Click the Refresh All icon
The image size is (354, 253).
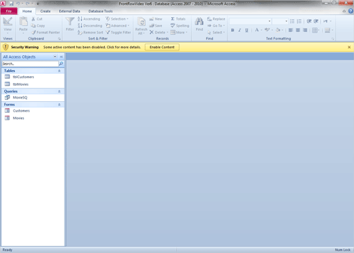tap(141, 22)
